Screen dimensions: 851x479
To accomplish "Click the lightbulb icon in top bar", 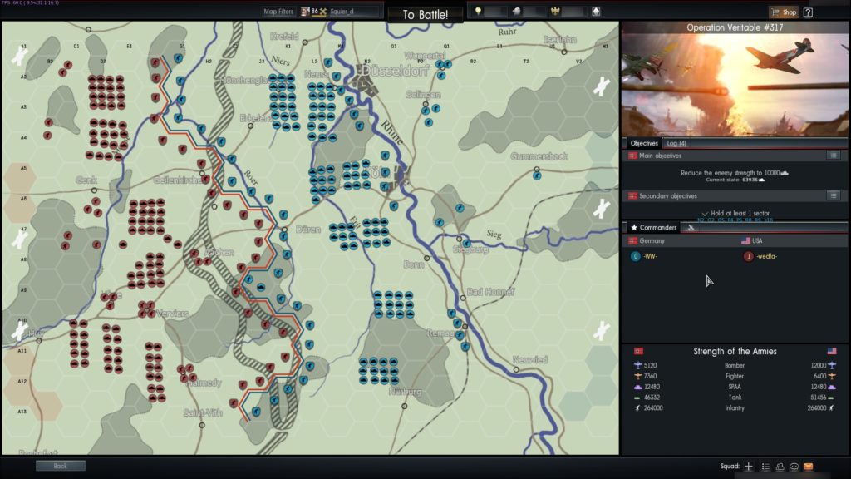I will (479, 12).
